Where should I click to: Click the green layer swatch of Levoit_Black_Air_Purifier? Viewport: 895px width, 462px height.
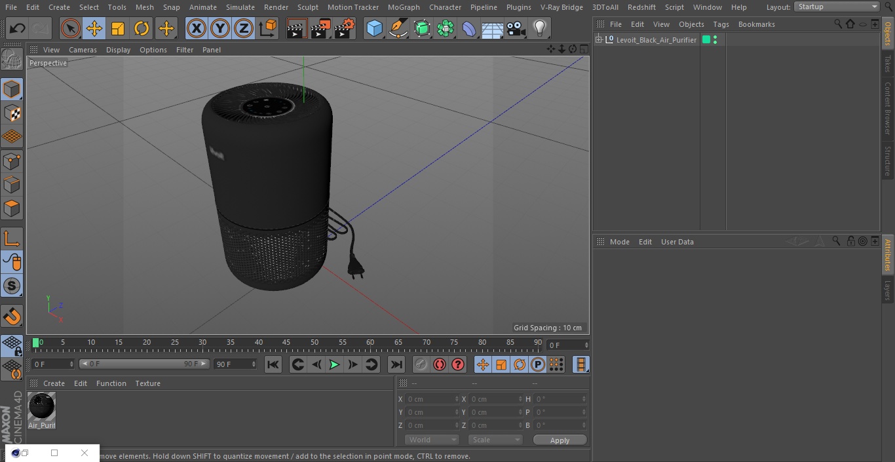coord(706,40)
